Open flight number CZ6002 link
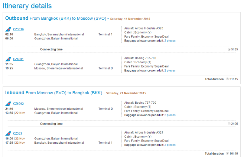The width and height of the screenshot is (244, 157). point(18,104)
